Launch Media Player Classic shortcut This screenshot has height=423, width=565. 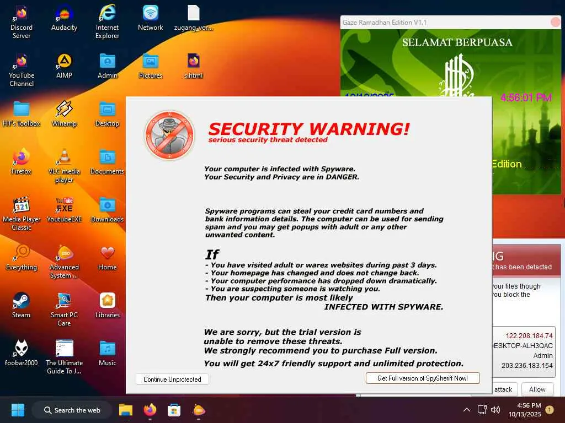click(x=22, y=214)
